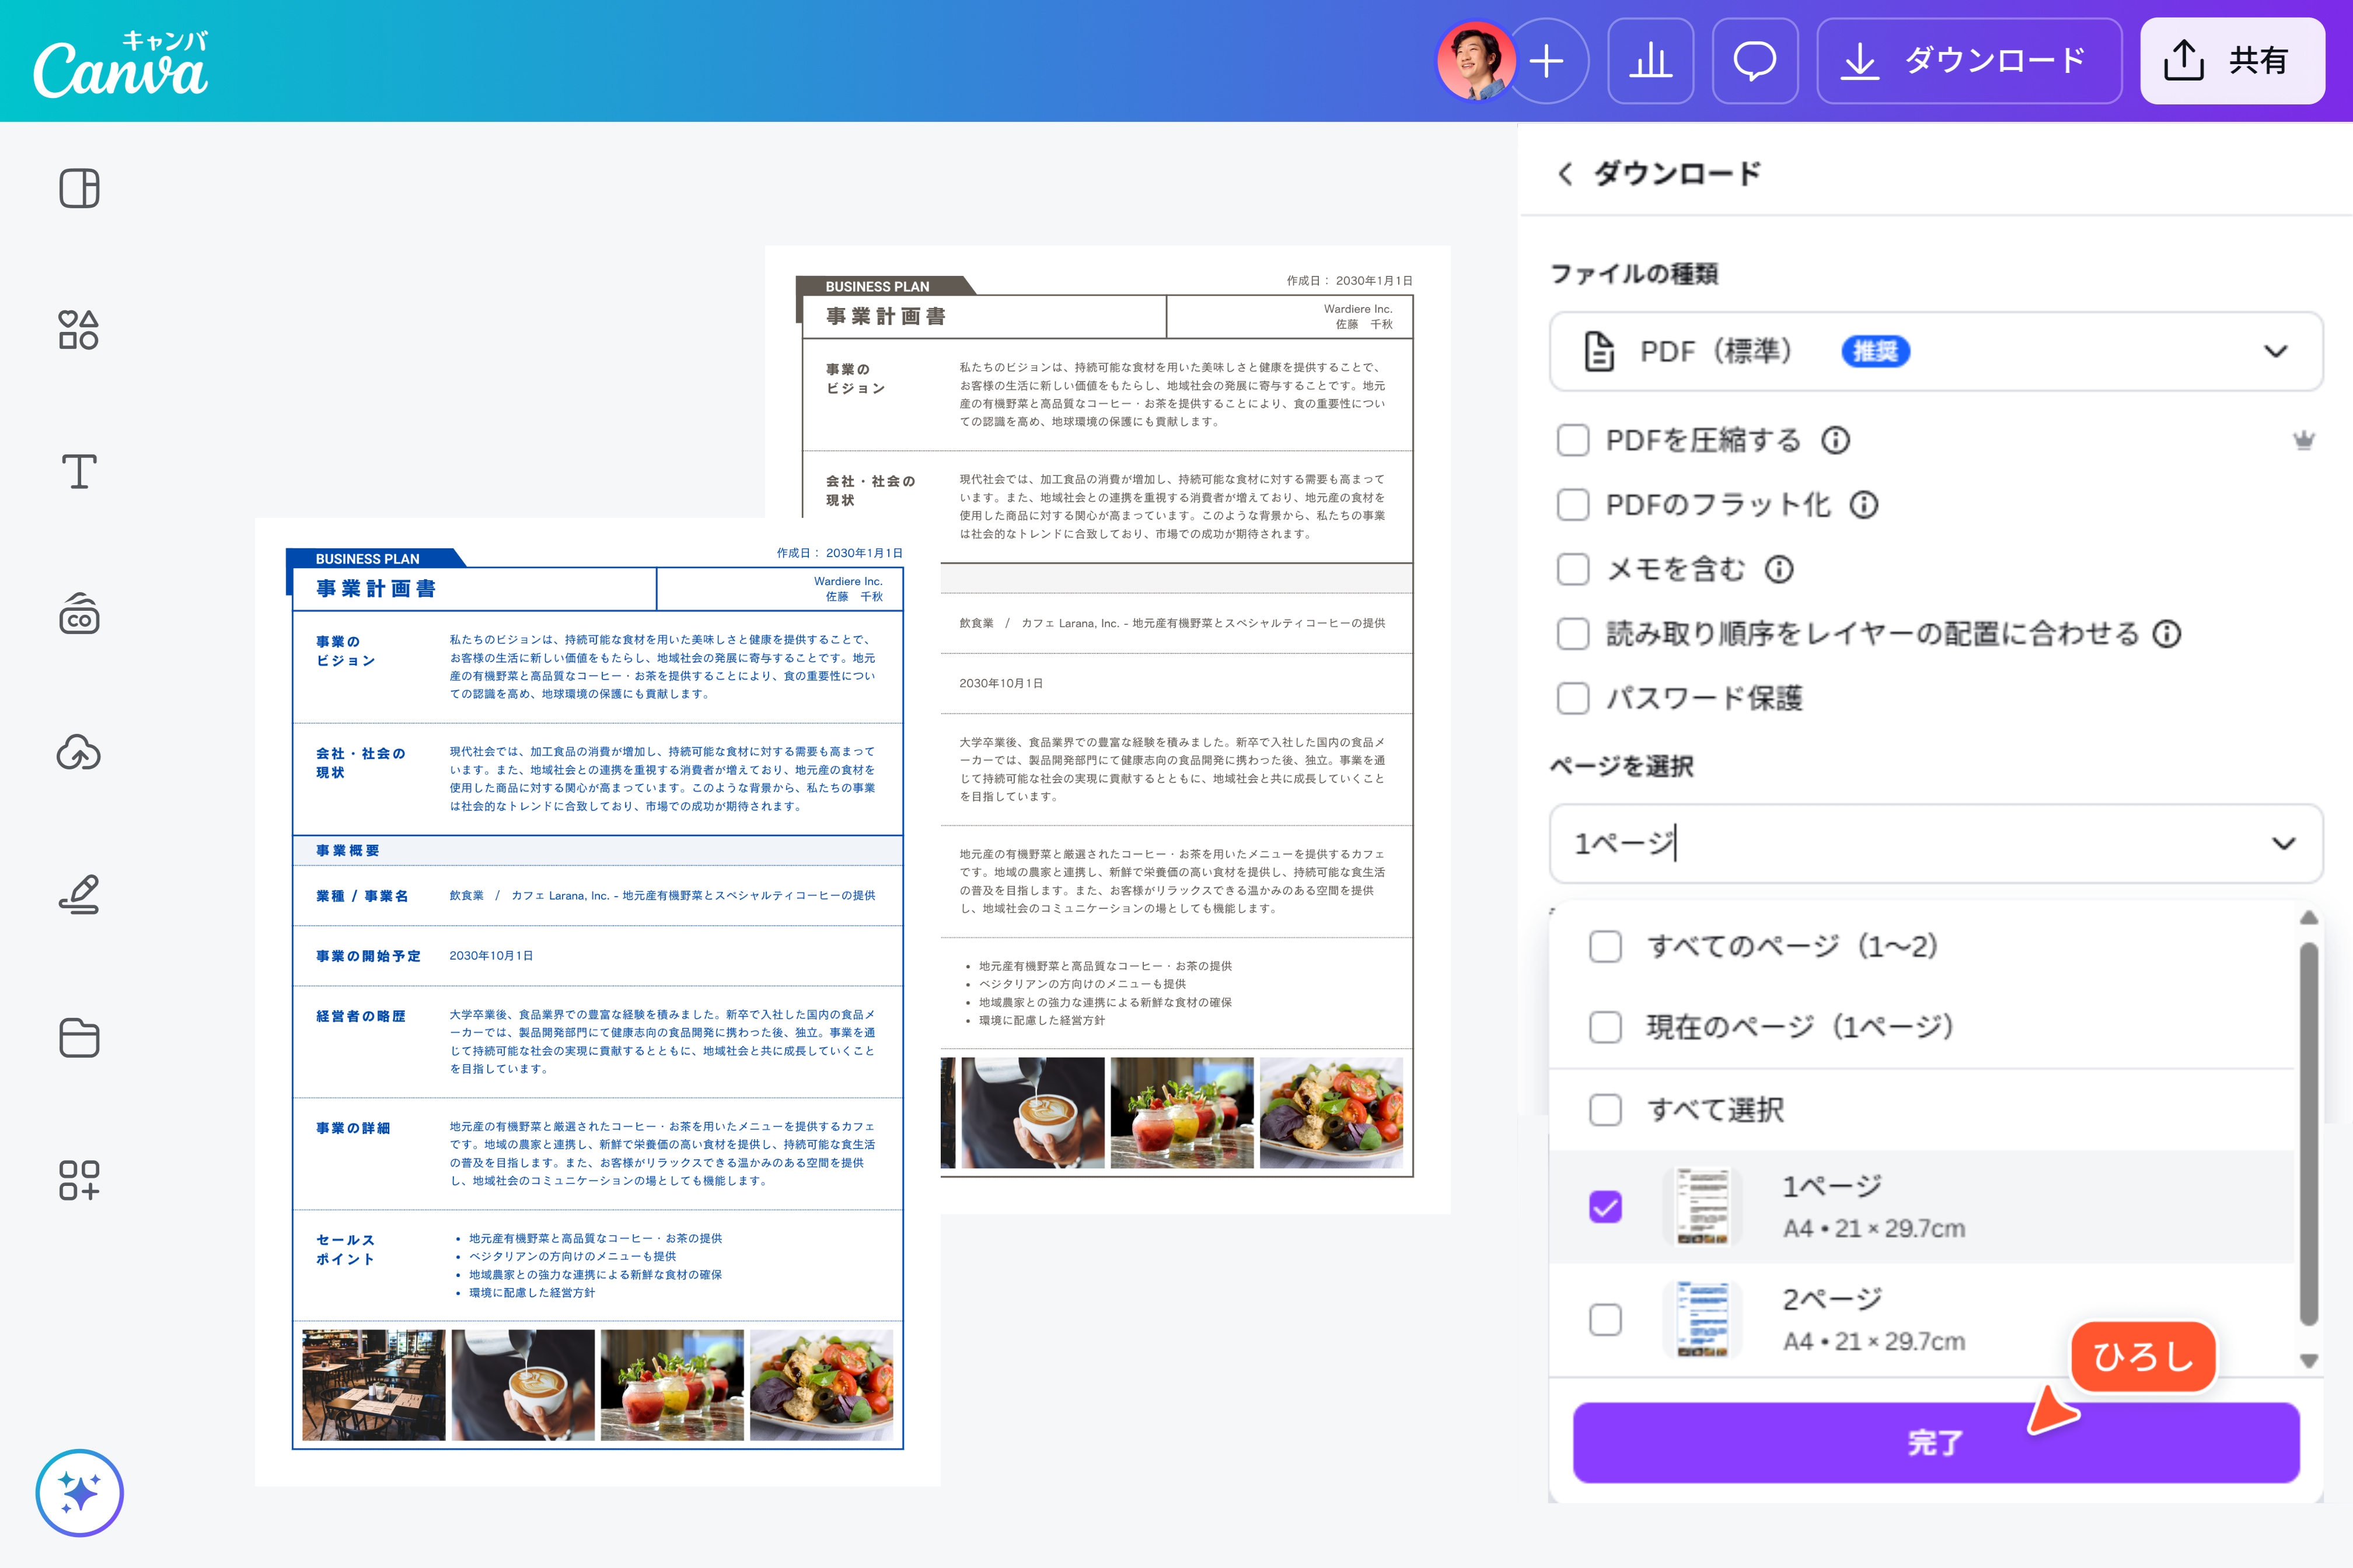The height and width of the screenshot is (1568, 2353).
Task: Open the Apps grid-plus icon
Action: coord(79,1180)
